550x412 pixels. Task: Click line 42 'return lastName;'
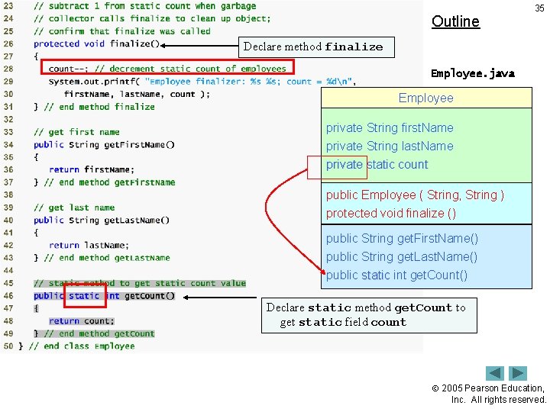pos(89,246)
